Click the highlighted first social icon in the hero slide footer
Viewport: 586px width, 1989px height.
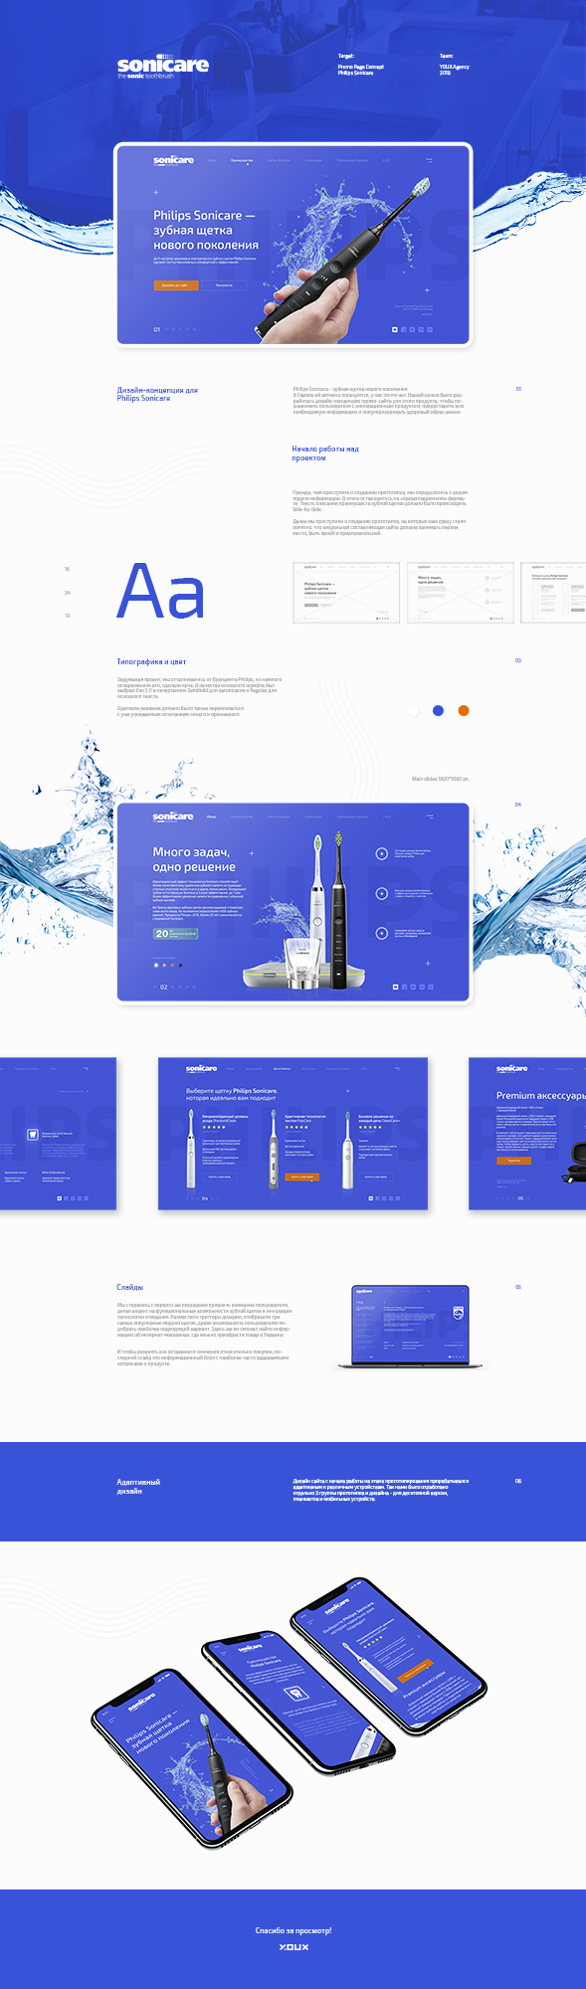(x=395, y=329)
